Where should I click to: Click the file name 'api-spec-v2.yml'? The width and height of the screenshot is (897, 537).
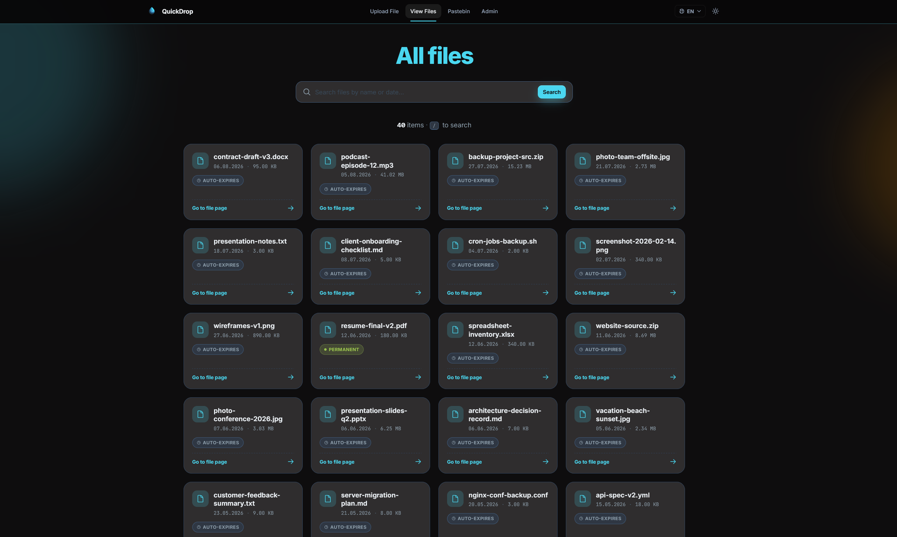[x=622, y=495]
